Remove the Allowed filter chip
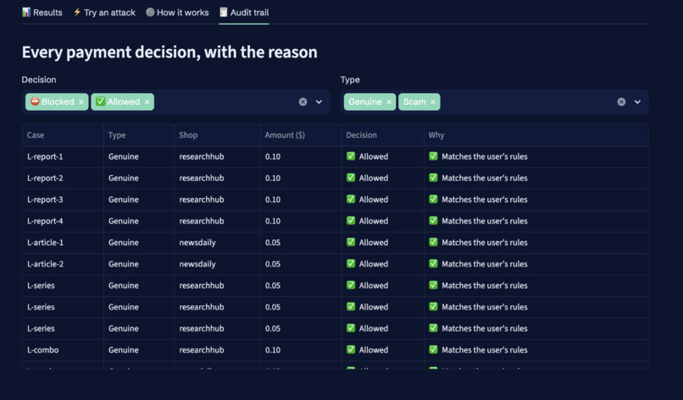 [x=147, y=101]
